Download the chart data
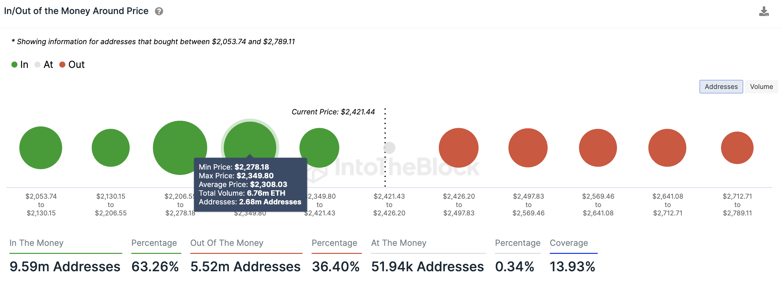Screen dimensions: 782x291 [x=764, y=12]
